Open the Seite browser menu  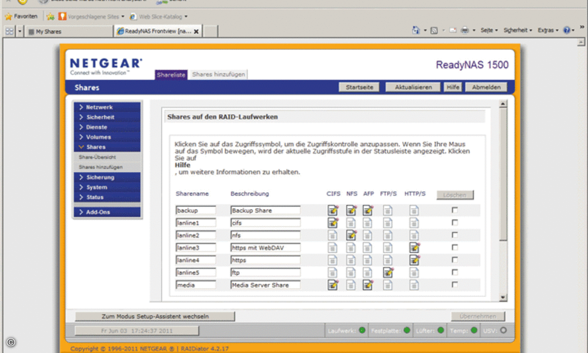[x=489, y=30]
